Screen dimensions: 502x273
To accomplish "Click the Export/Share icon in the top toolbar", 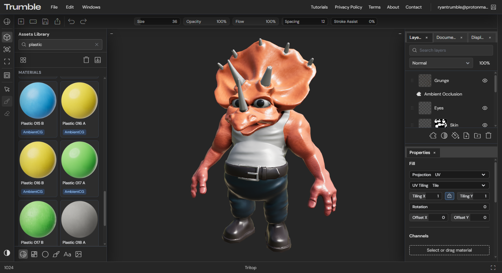I will tap(57, 21).
